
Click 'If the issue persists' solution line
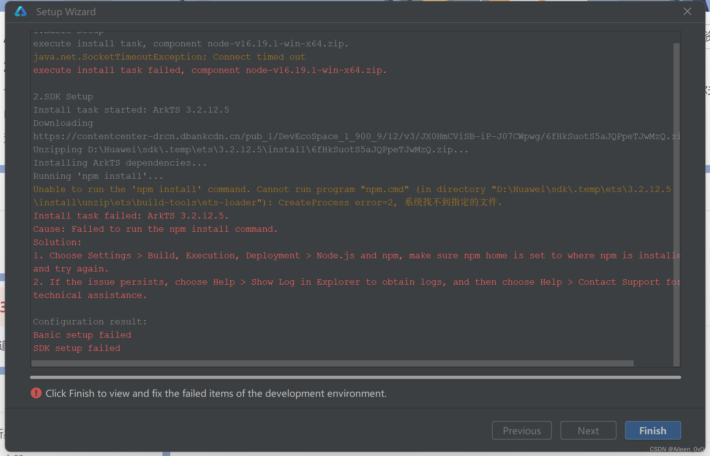point(357,282)
